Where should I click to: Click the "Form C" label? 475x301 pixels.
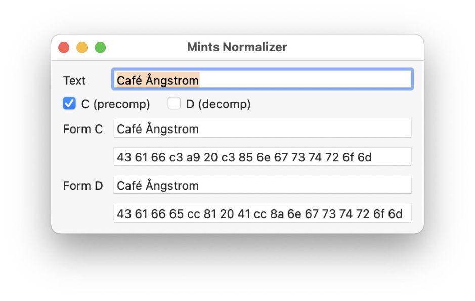[x=82, y=129]
